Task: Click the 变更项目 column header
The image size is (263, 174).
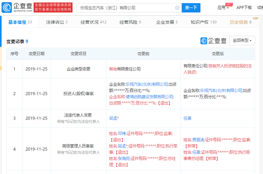Action: (x=78, y=54)
